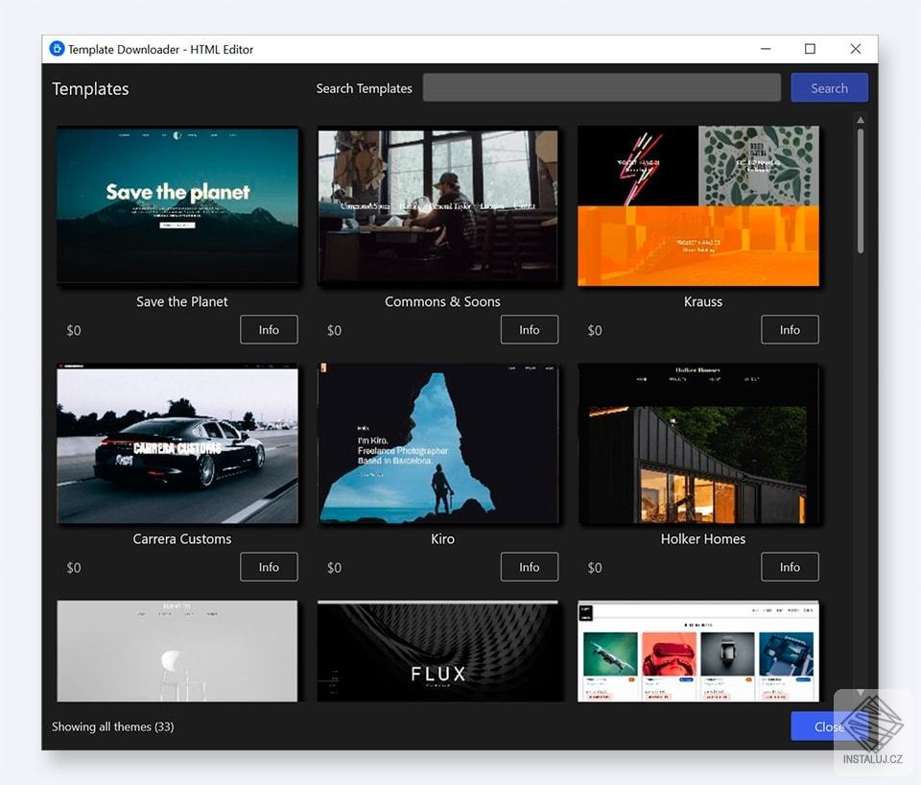
Task: Click the vertical scrollbar thumb
Action: pyautogui.click(x=860, y=191)
